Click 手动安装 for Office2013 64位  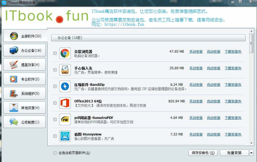(x=196, y=101)
